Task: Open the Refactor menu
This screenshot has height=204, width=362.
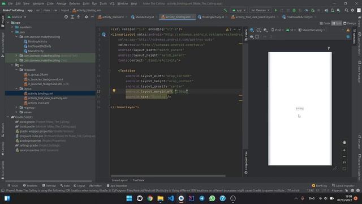Action: coord(75,3)
